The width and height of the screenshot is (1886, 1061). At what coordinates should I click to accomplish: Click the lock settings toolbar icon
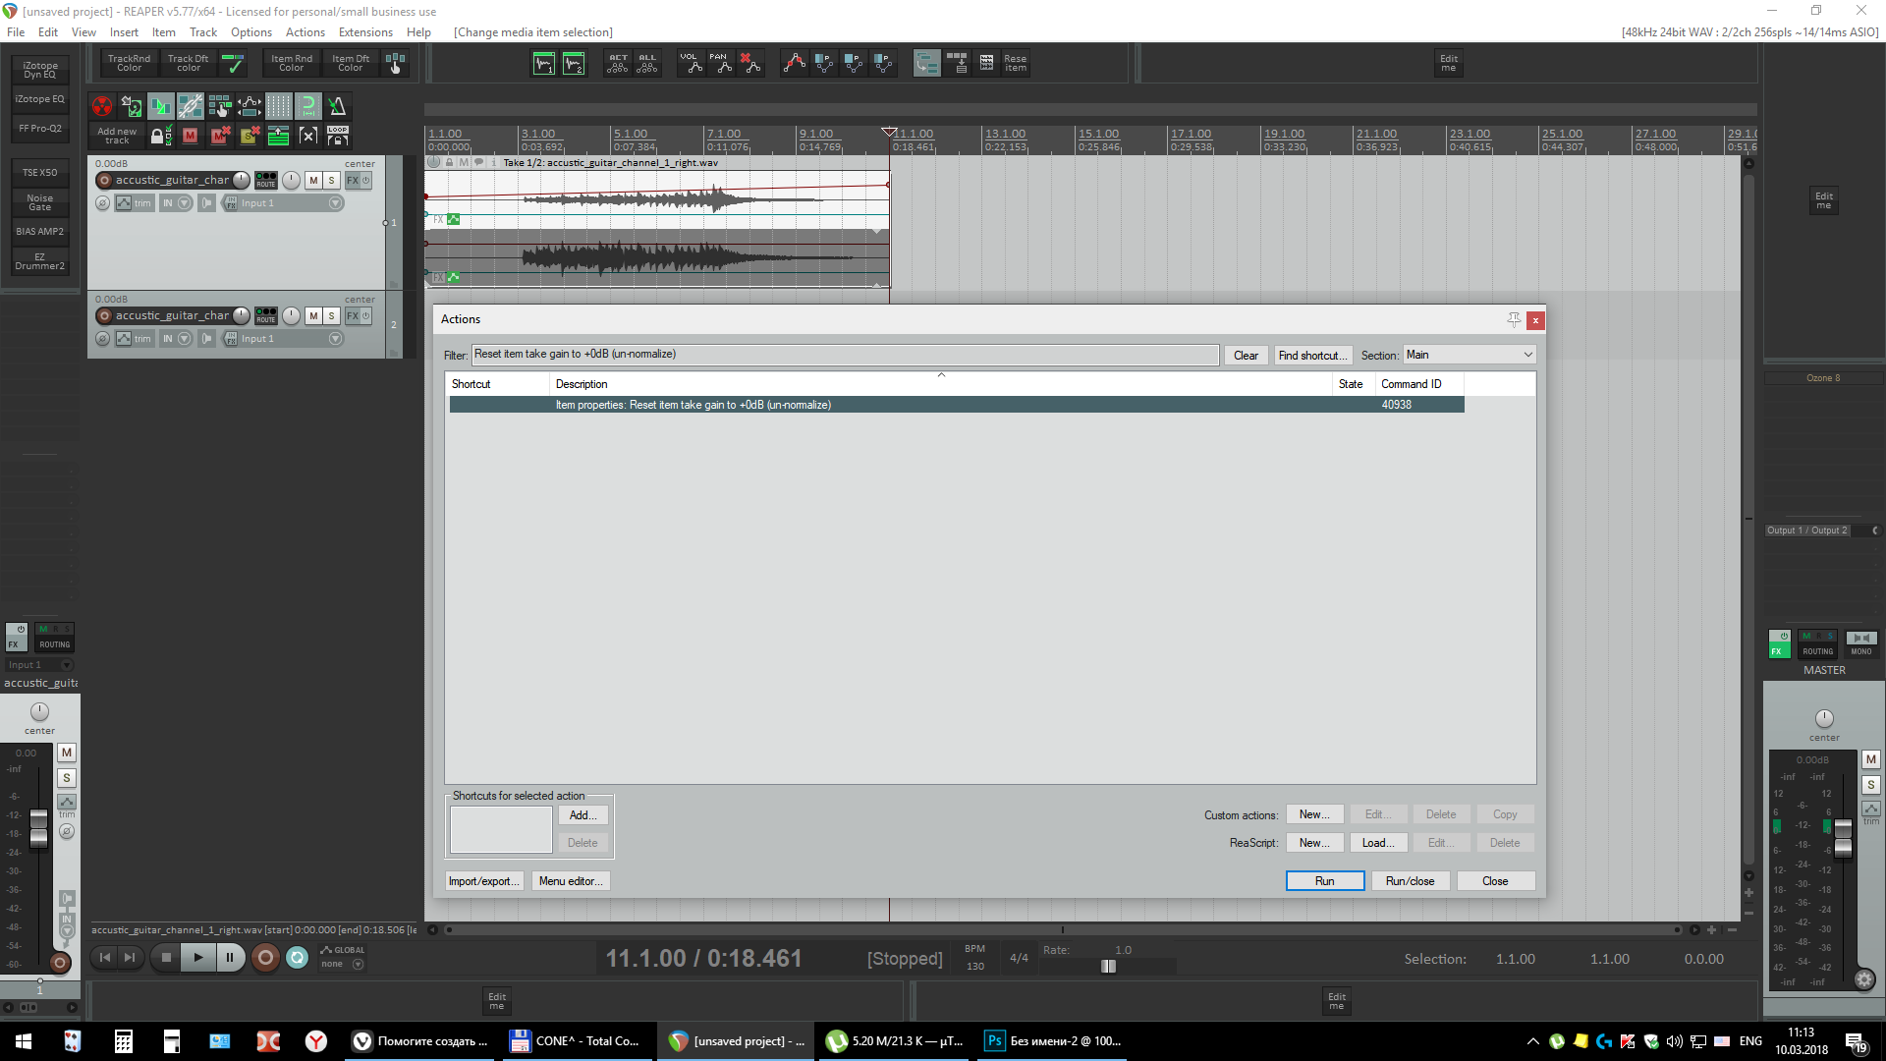coord(161,136)
